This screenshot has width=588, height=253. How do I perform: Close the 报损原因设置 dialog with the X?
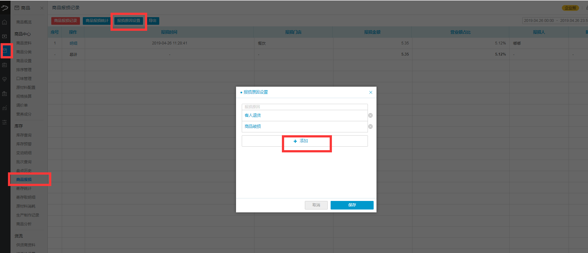pos(371,92)
